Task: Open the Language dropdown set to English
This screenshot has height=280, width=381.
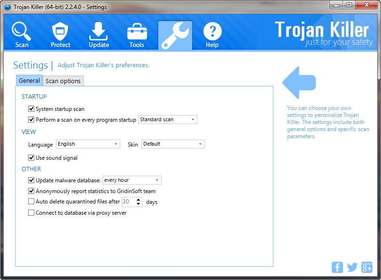Action: tap(88, 144)
